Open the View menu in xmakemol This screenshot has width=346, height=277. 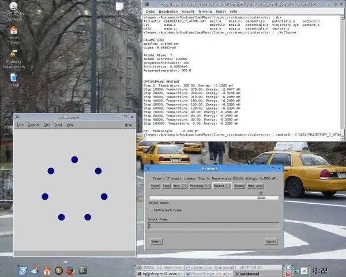[x=70, y=125]
